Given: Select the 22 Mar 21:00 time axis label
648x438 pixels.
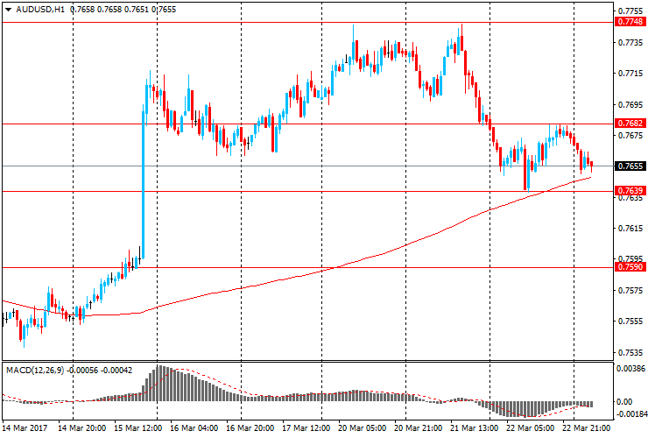Looking at the screenshot, I should 587,428.
